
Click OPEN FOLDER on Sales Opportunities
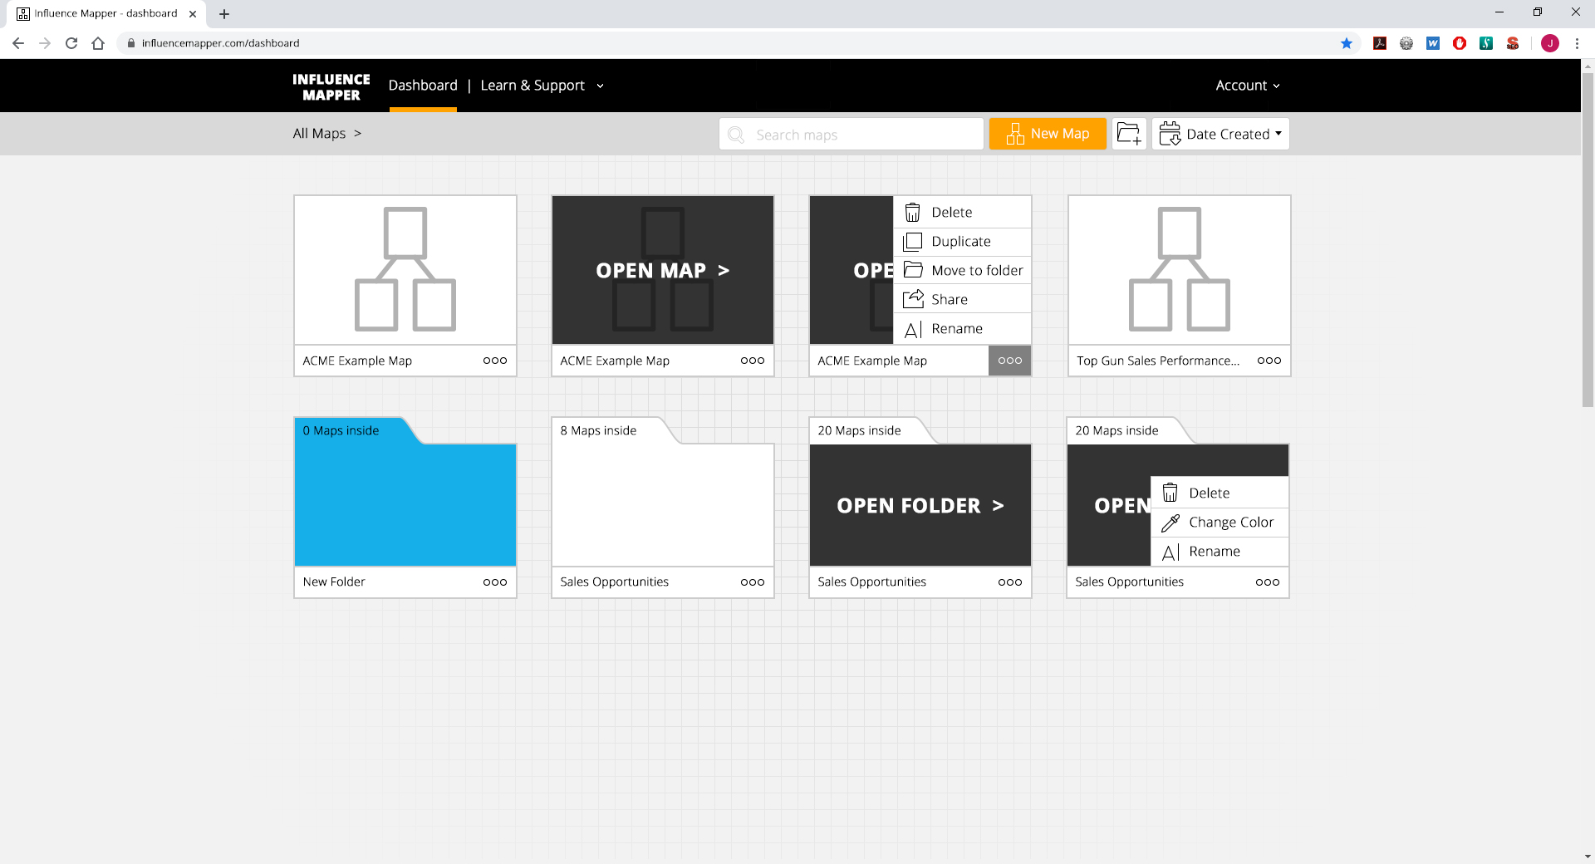(x=920, y=505)
